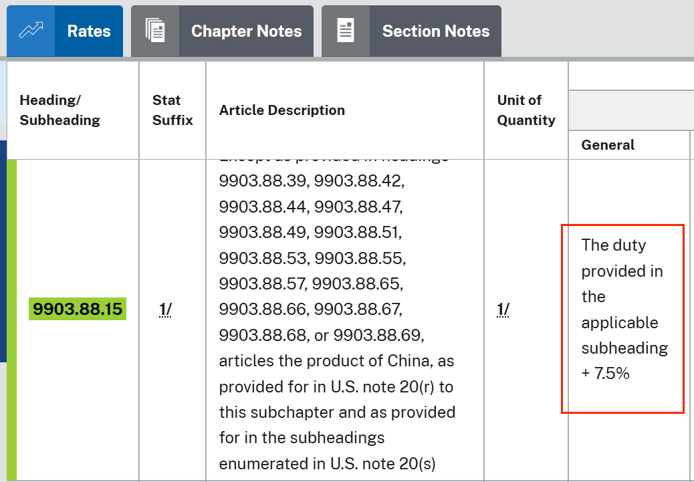Click the document icon for Section Notes
This screenshot has width=694, height=482.
point(346,31)
